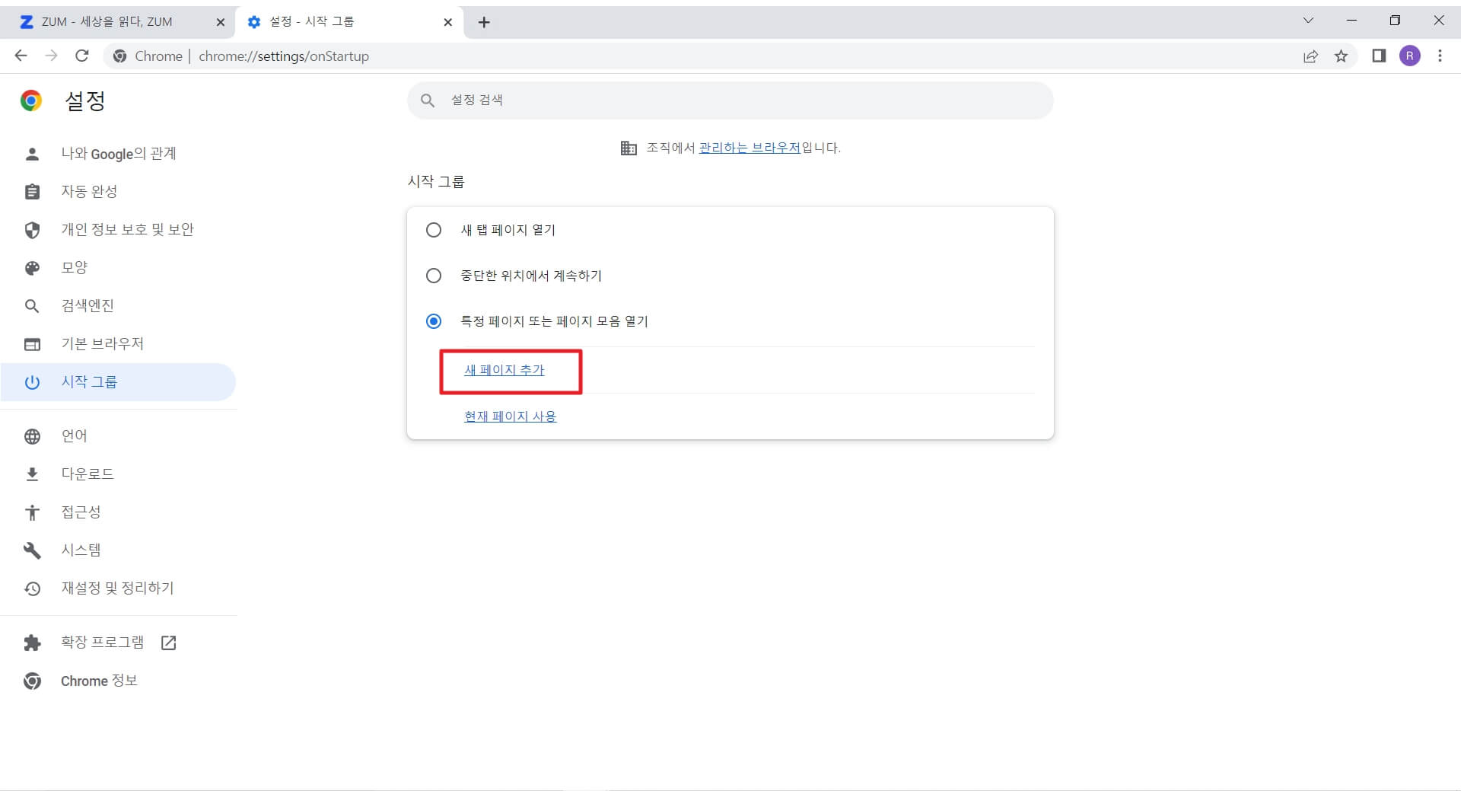This screenshot has height=791, width=1461.
Task: Click the 재설정 및 정리하기 history icon
Action: pyautogui.click(x=33, y=588)
